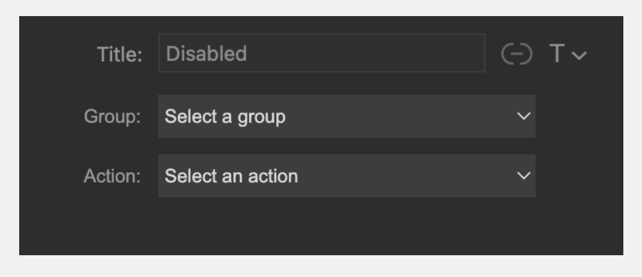Click empty dark area below Action row
642x277 pixels.
321,226
